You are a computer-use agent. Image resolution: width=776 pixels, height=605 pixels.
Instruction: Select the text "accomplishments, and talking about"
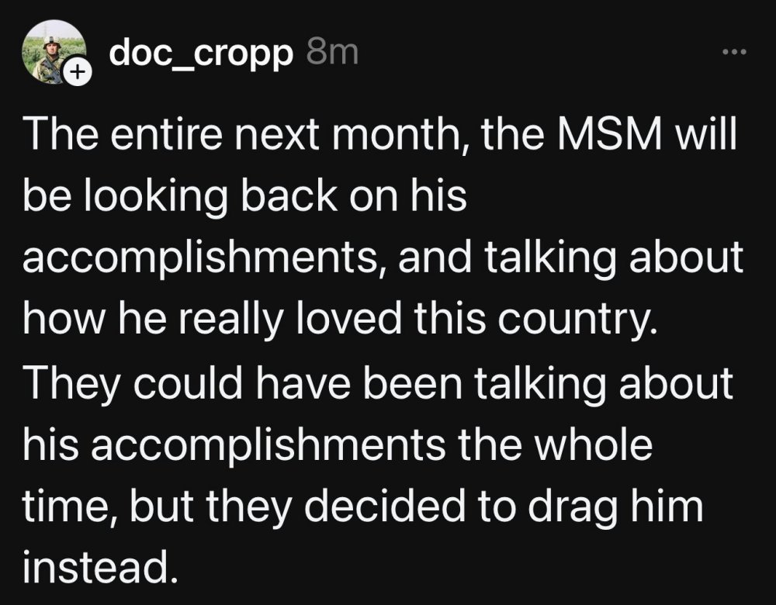(x=383, y=258)
